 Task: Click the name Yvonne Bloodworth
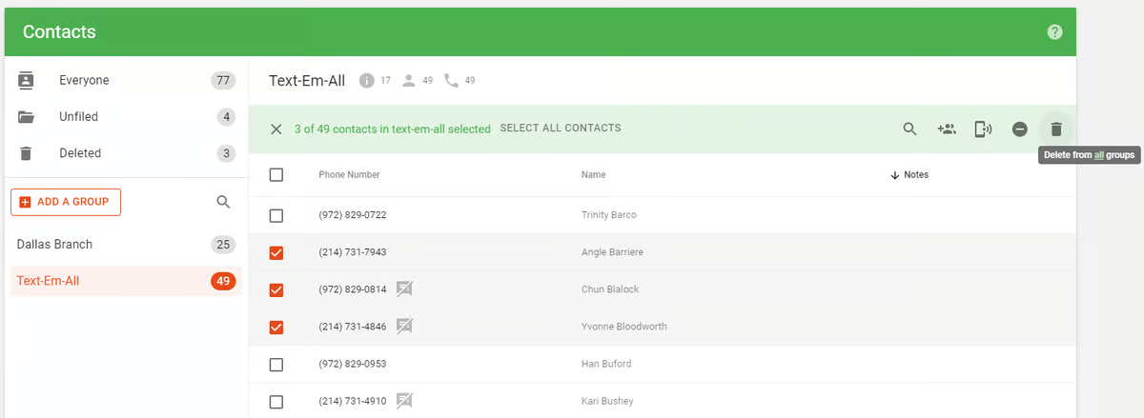(623, 327)
